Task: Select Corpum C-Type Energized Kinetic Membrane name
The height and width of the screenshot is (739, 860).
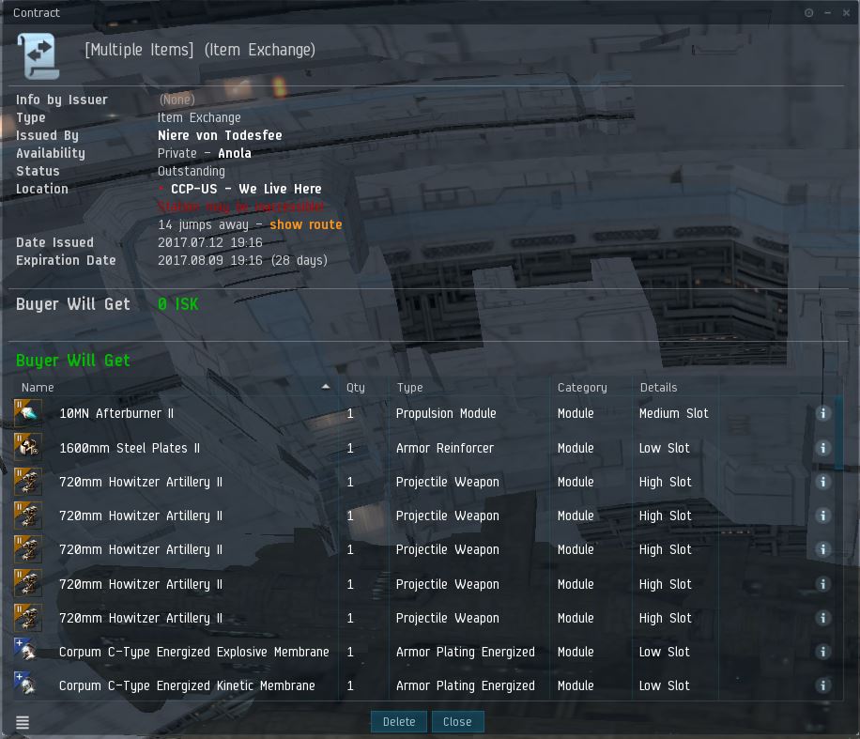Action: tap(187, 685)
